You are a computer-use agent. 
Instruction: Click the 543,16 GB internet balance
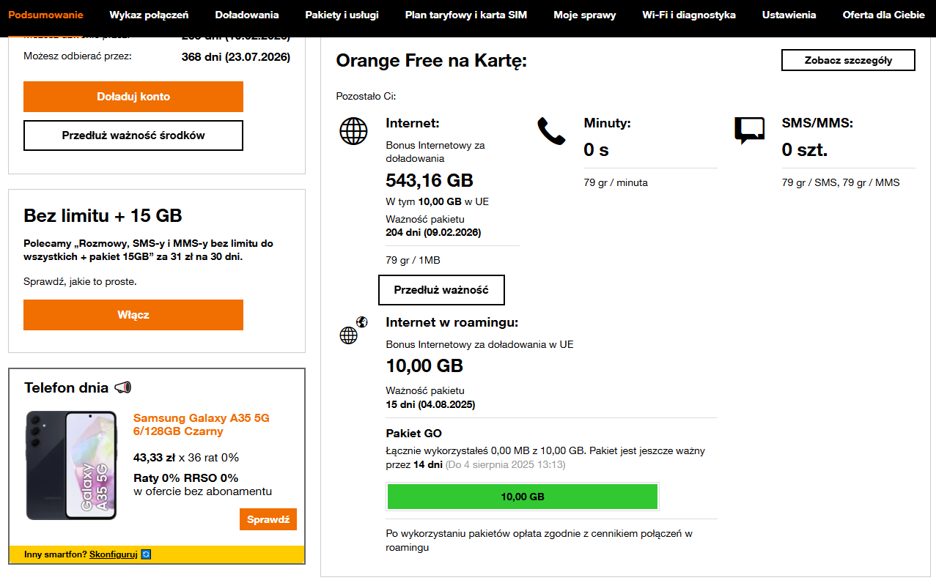[x=430, y=180]
